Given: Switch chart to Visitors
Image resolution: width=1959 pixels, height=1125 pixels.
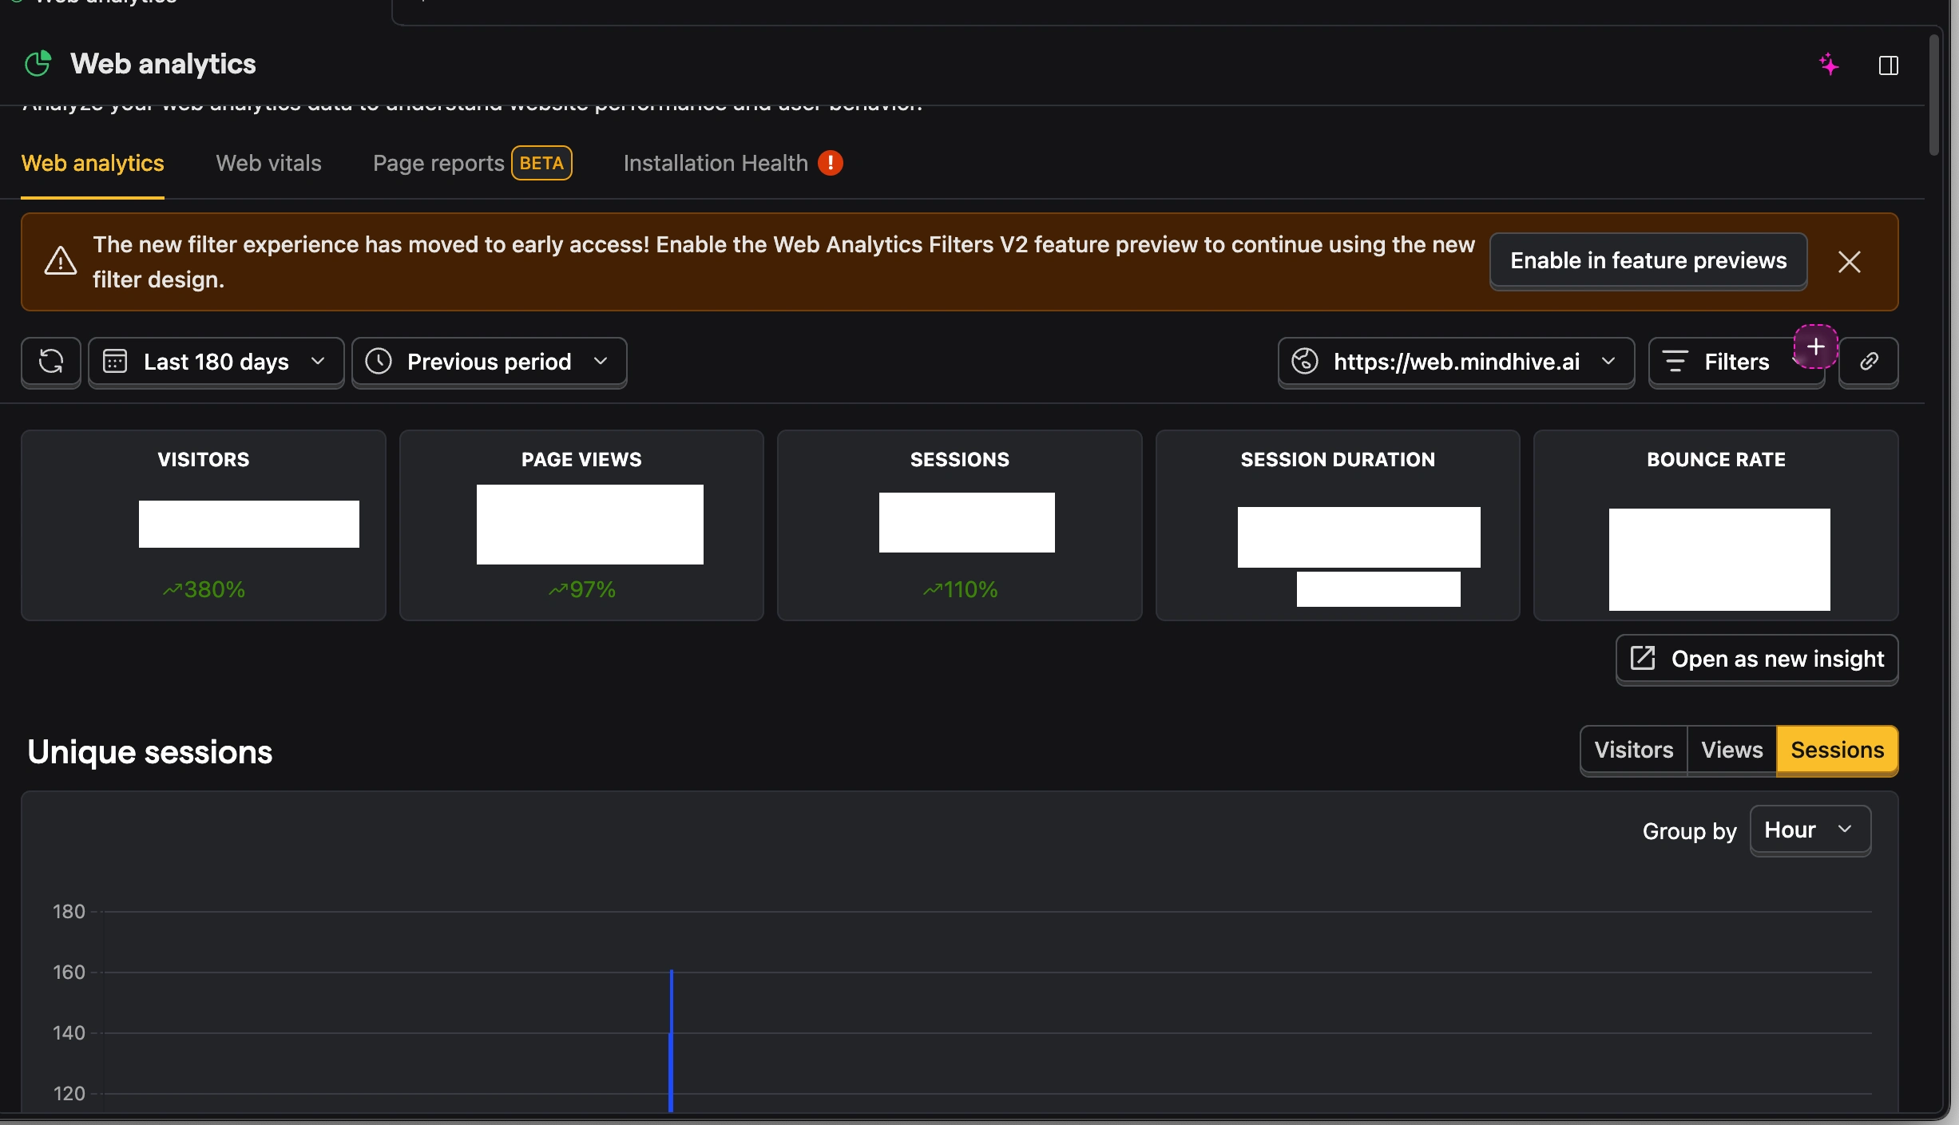Looking at the screenshot, I should 1634,750.
